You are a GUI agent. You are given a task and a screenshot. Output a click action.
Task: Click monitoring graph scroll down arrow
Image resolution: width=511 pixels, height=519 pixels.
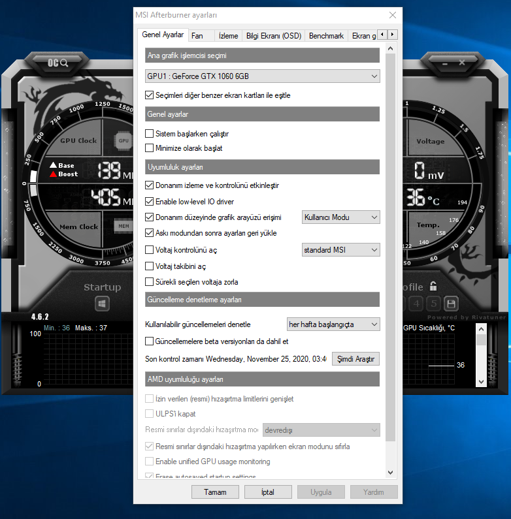point(481,382)
